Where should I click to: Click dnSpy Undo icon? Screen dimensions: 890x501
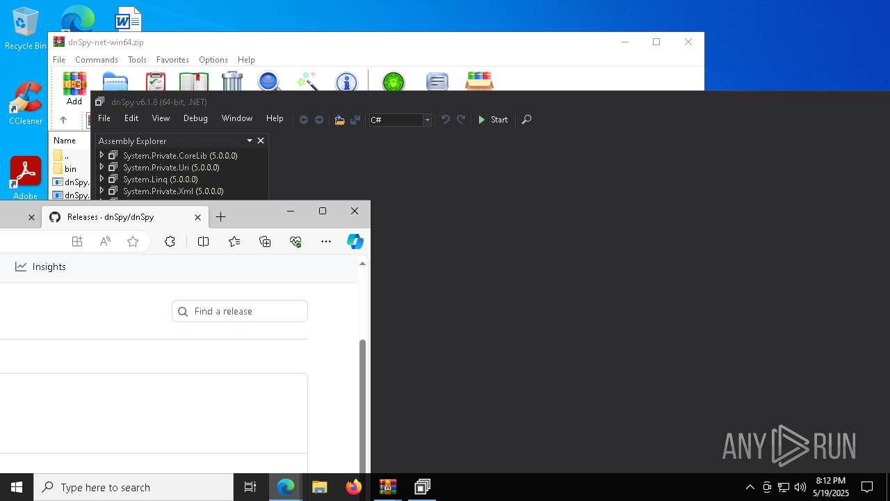[x=446, y=120]
